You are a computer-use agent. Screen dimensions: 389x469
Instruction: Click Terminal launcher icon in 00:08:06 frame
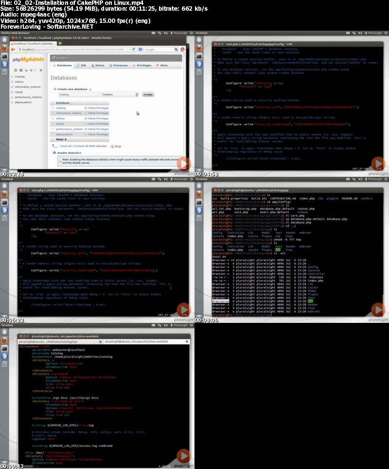(199, 202)
